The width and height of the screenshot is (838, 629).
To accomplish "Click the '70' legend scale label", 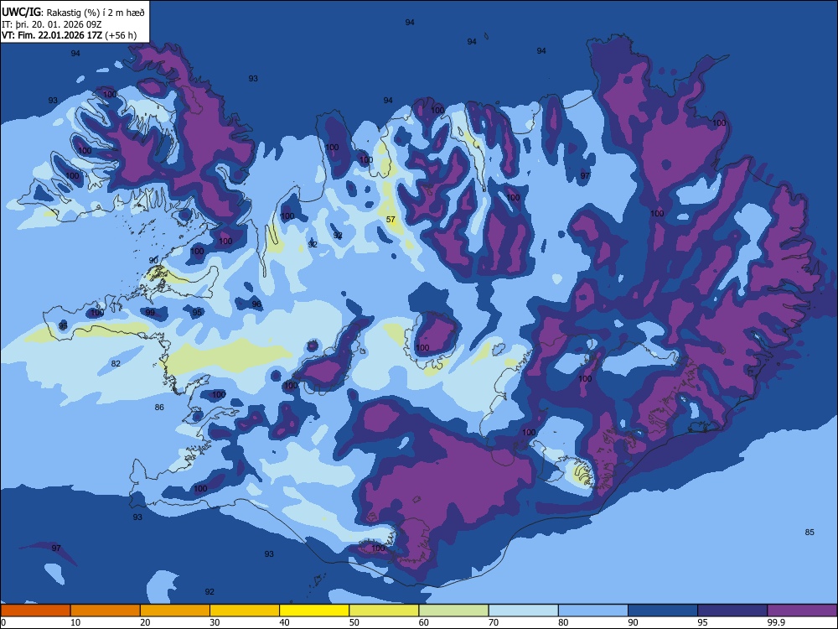I will click(494, 622).
